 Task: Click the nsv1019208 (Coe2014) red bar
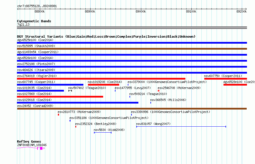click(x=103, y=85)
